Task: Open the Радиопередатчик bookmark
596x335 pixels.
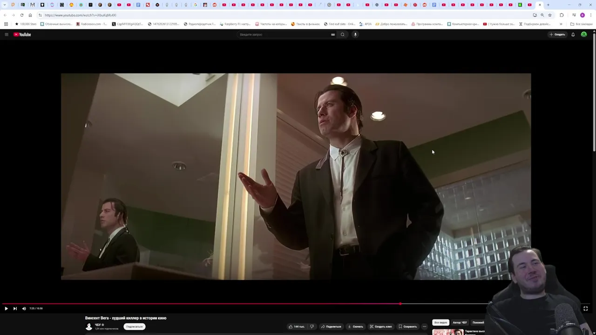Action: pyautogui.click(x=200, y=24)
